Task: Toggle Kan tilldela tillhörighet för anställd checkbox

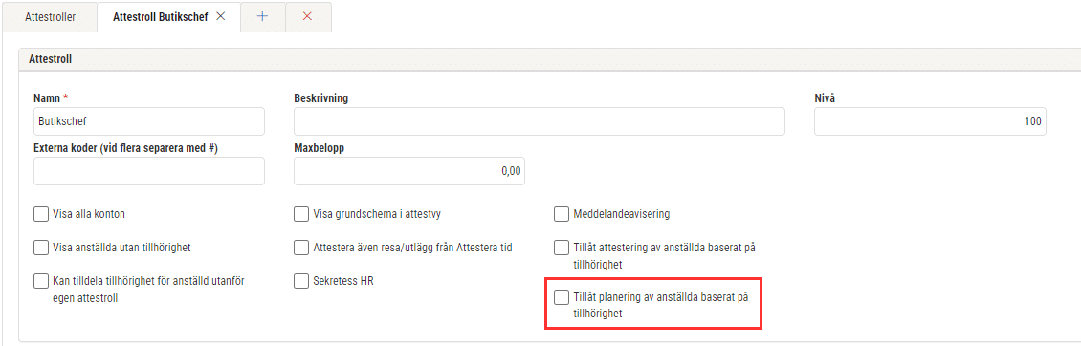Action: coord(41,280)
